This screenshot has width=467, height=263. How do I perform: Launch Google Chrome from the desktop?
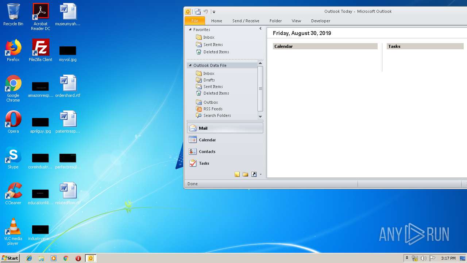click(13, 88)
